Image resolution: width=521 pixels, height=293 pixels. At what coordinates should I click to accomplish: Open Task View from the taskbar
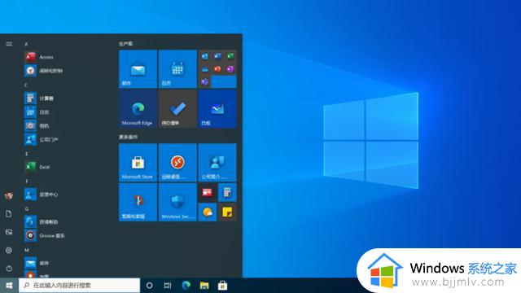pos(168,286)
